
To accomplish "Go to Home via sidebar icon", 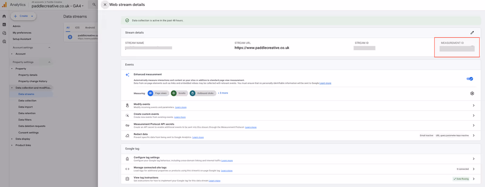I will (x=4, y=16).
